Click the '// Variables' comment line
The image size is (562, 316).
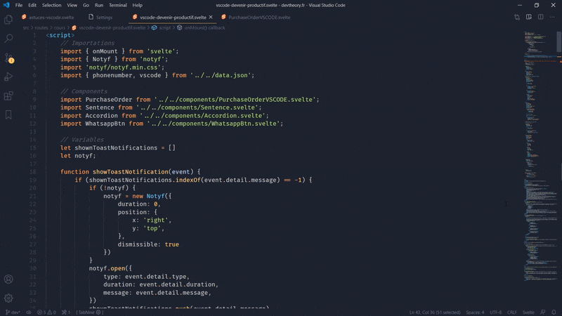click(x=82, y=140)
